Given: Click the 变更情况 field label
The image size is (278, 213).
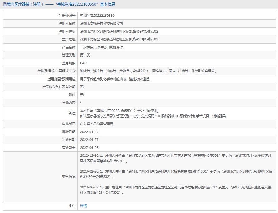Looking at the screenshot, I should click(68, 177).
